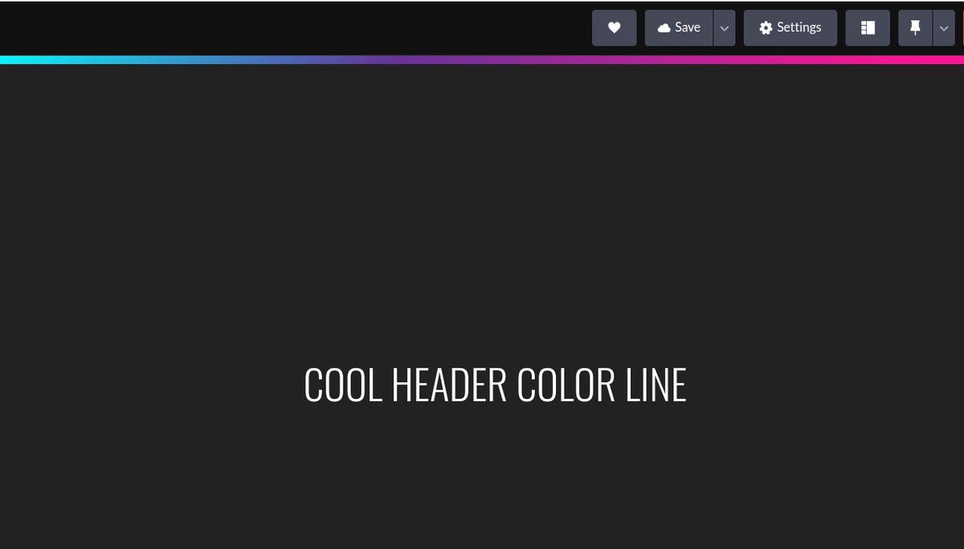
Task: Expand the pin button chevron menu
Action: coord(944,27)
